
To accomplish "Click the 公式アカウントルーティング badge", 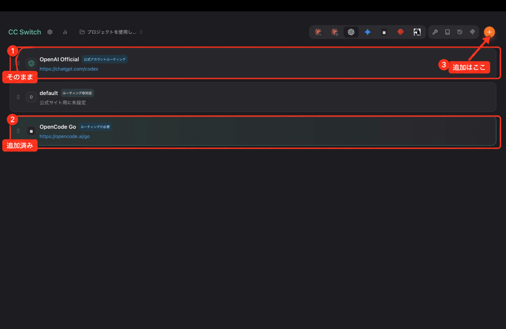I will 105,59.
